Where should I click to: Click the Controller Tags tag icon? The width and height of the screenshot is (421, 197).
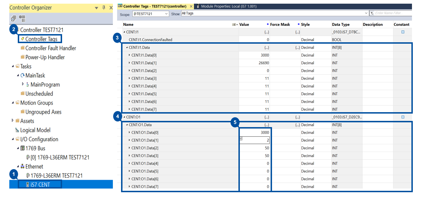point(23,39)
